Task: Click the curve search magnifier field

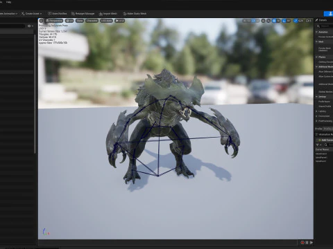Action: pyautogui.click(x=328, y=145)
